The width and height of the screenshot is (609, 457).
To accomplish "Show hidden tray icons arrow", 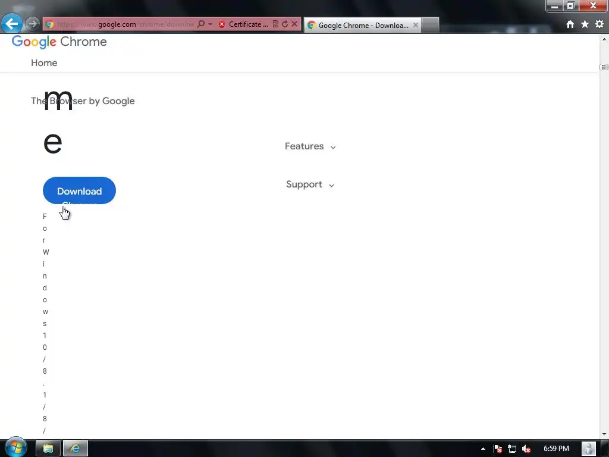I will (x=483, y=449).
